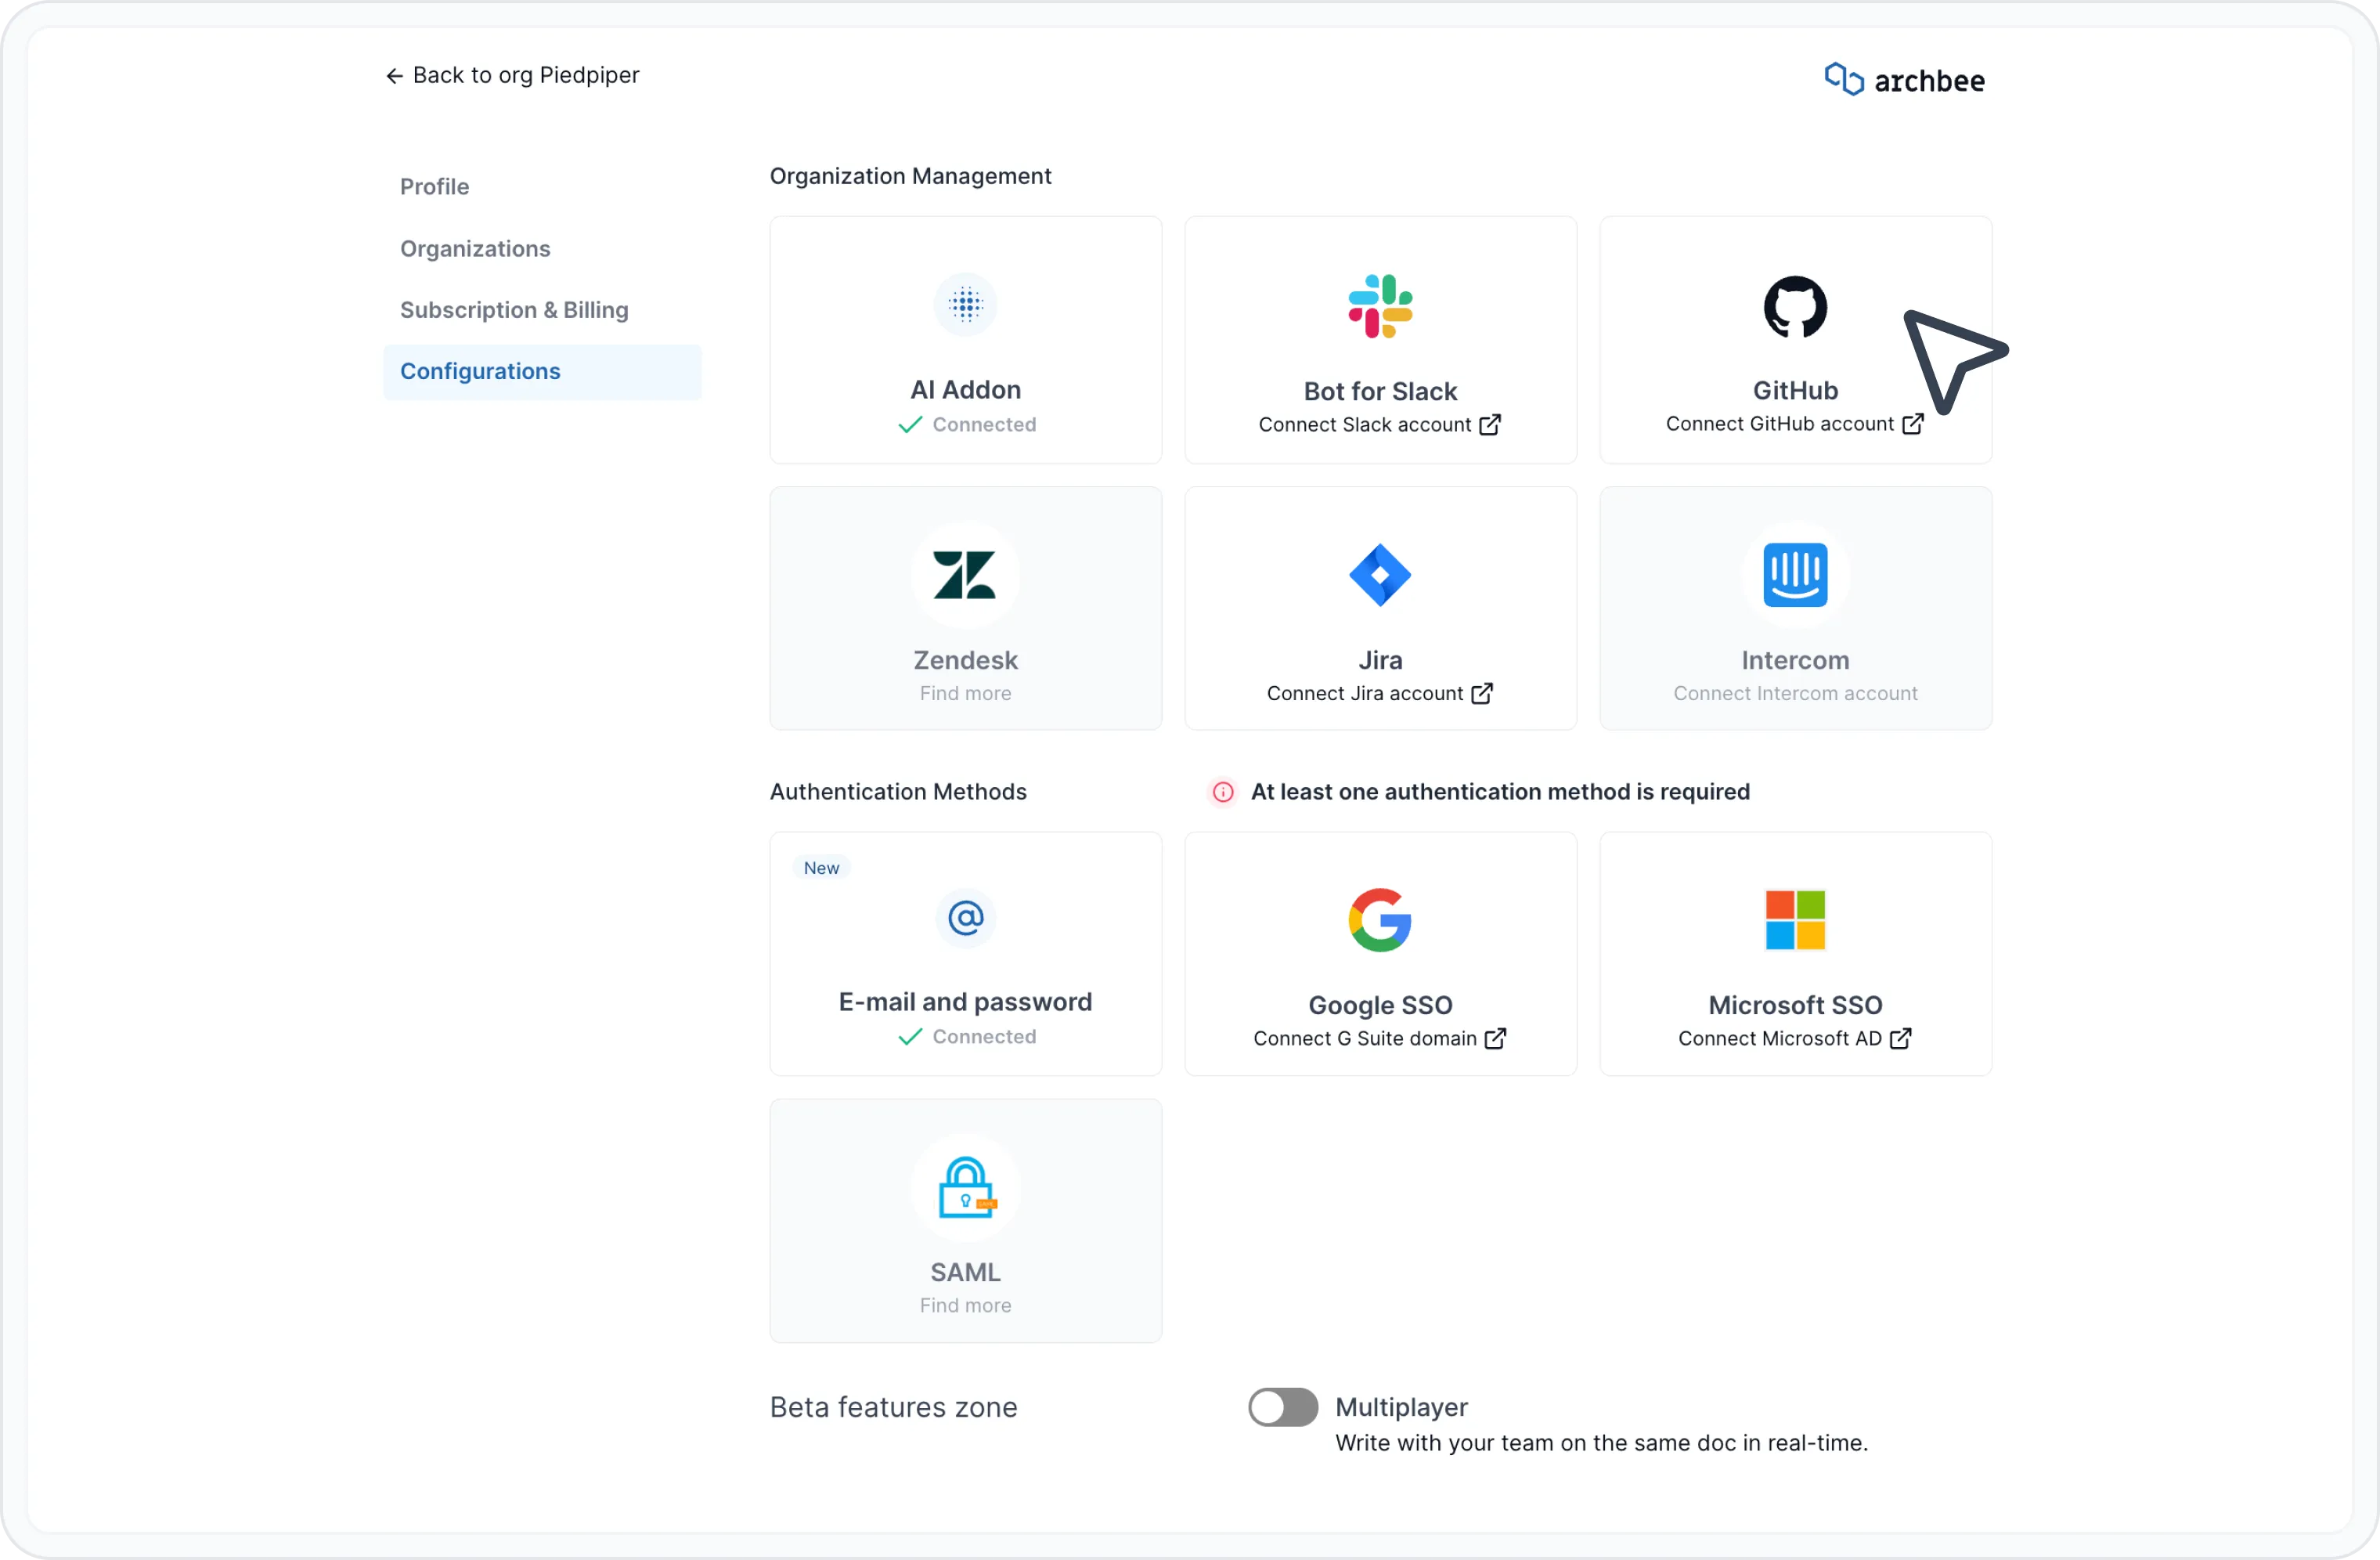Click Connect Jira account link
The height and width of the screenshot is (1560, 2380).
click(x=1380, y=693)
